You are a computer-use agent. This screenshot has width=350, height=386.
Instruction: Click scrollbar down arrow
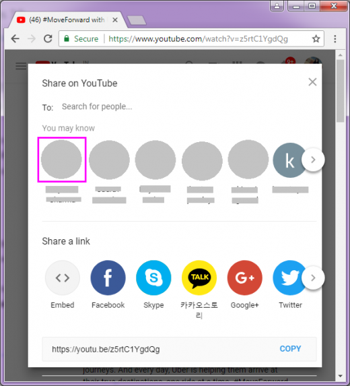pyautogui.click(x=341, y=376)
